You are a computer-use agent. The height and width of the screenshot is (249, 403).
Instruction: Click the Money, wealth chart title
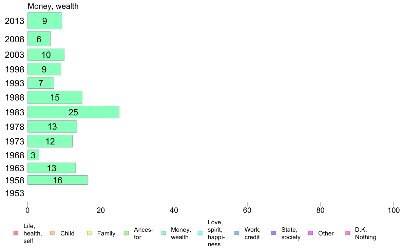pos(53,6)
